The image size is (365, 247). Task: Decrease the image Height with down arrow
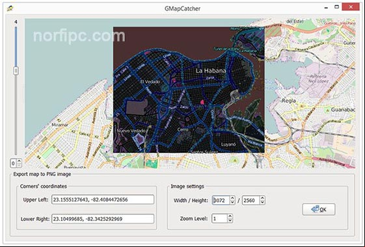pyautogui.click(x=262, y=203)
